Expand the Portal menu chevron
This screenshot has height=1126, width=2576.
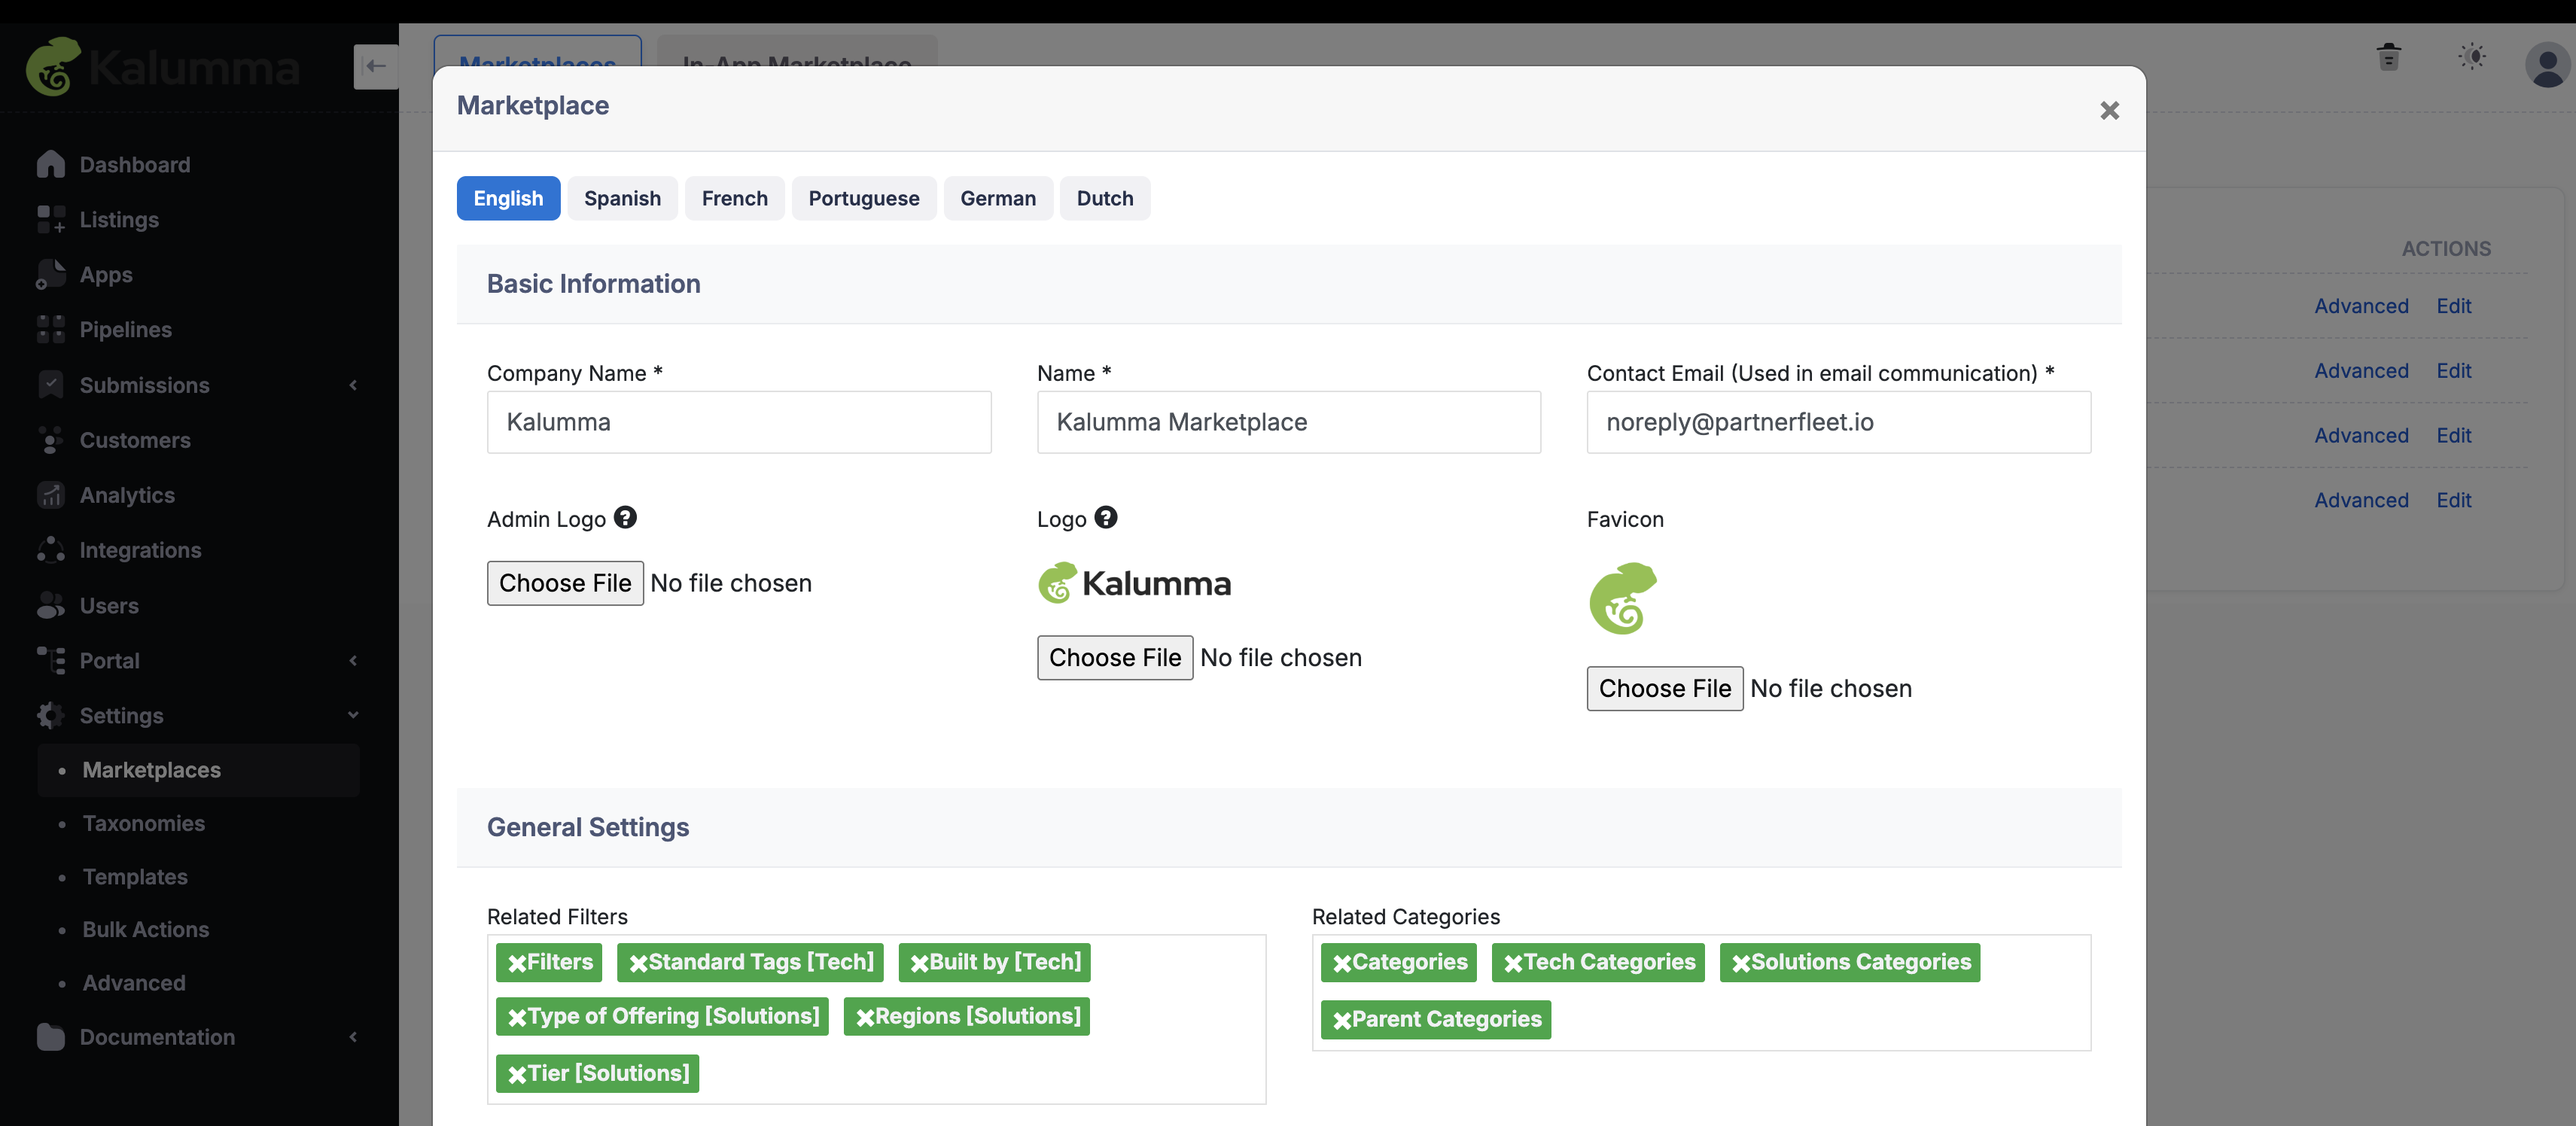tap(353, 660)
